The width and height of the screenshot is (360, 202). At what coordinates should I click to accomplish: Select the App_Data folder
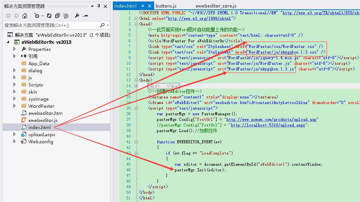point(39,64)
